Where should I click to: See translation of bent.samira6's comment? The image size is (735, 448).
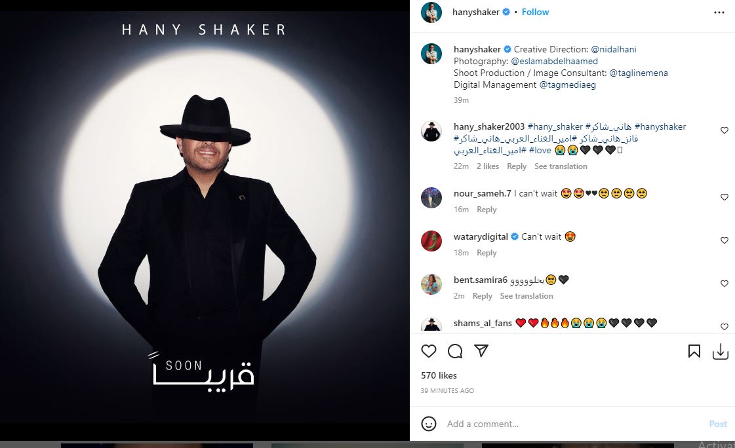[526, 296]
